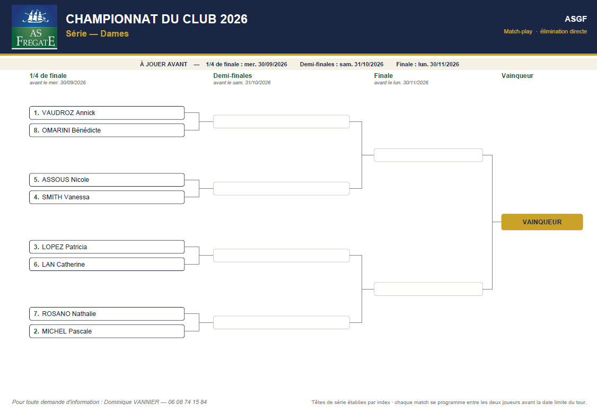Select LOPEZ Patricia bracket entry
Screen dimensions: 597x412
point(107,247)
